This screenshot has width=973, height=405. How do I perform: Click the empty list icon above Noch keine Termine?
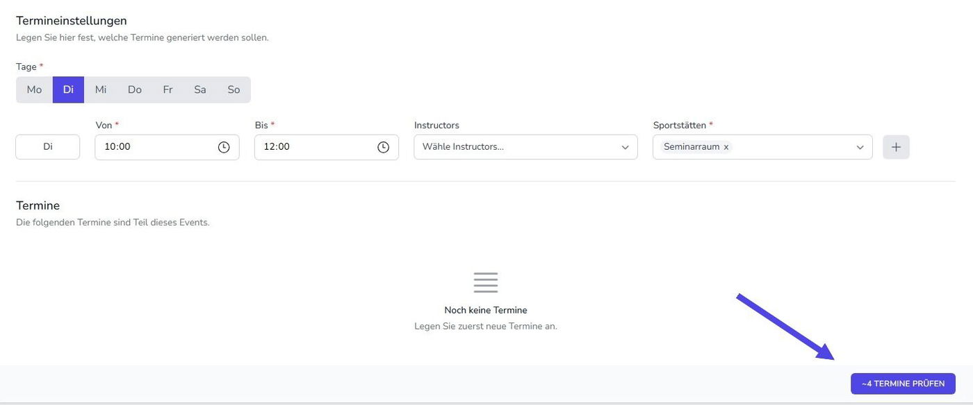(x=486, y=282)
